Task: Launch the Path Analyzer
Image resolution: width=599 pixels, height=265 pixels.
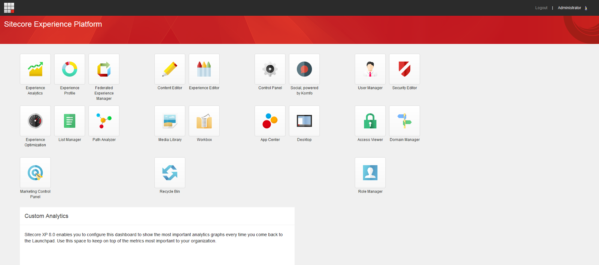Action: (104, 121)
